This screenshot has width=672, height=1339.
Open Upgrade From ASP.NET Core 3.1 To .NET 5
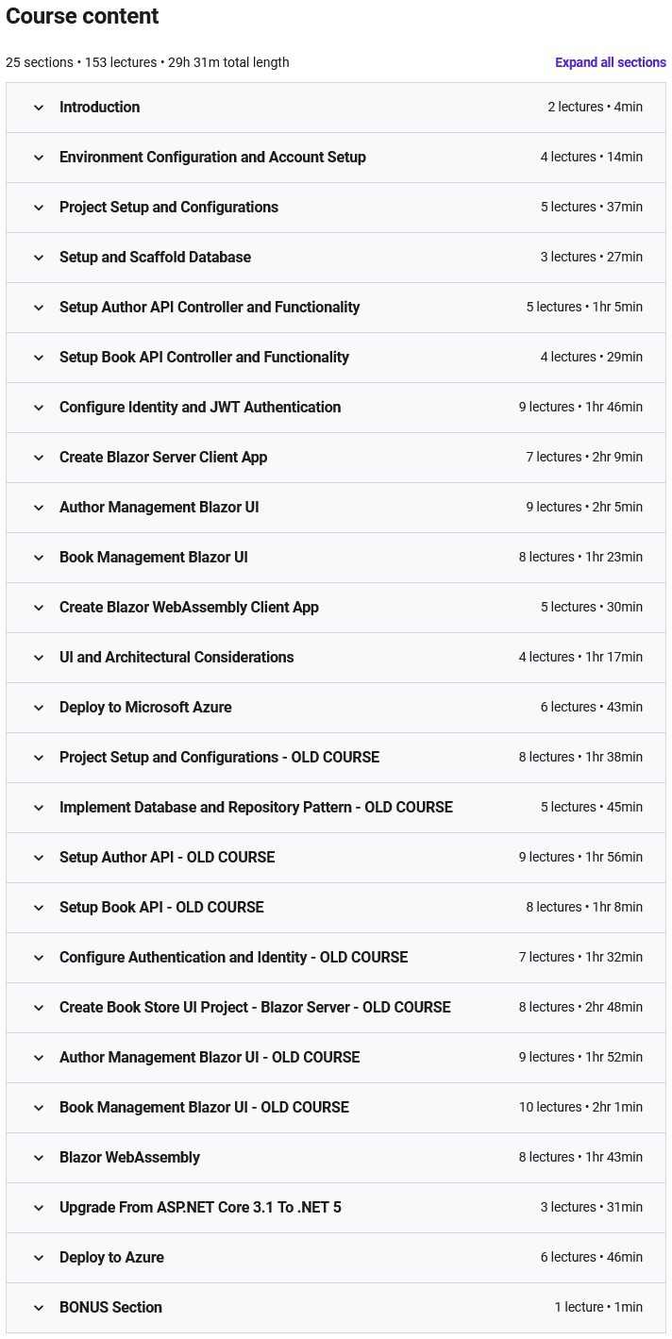[200, 1208]
